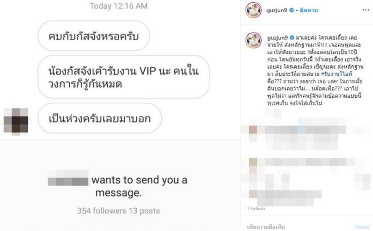373x231 pixels.
Task: Click the blurred sender name in request
Action: 68,178
